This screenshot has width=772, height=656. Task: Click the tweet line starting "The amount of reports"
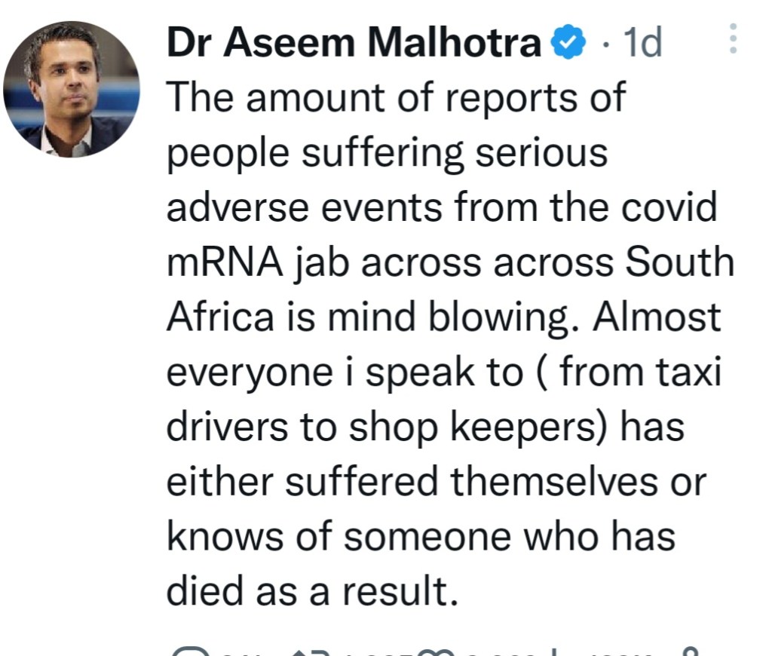396,99
